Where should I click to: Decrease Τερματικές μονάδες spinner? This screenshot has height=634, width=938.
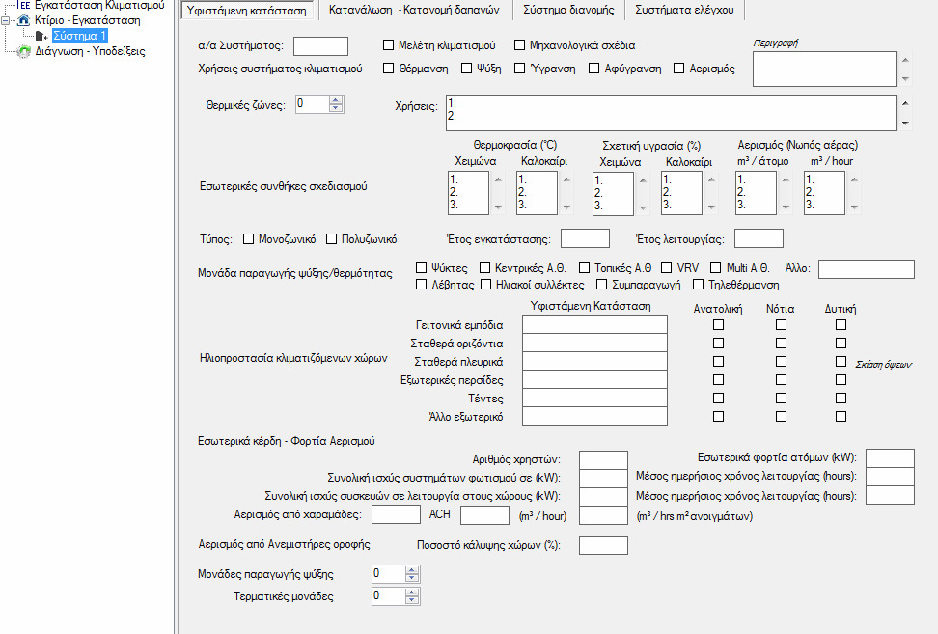411,600
